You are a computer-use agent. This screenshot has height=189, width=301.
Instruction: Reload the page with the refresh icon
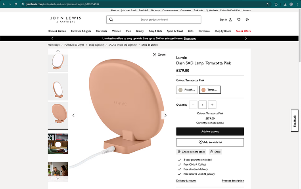tap(16, 4)
